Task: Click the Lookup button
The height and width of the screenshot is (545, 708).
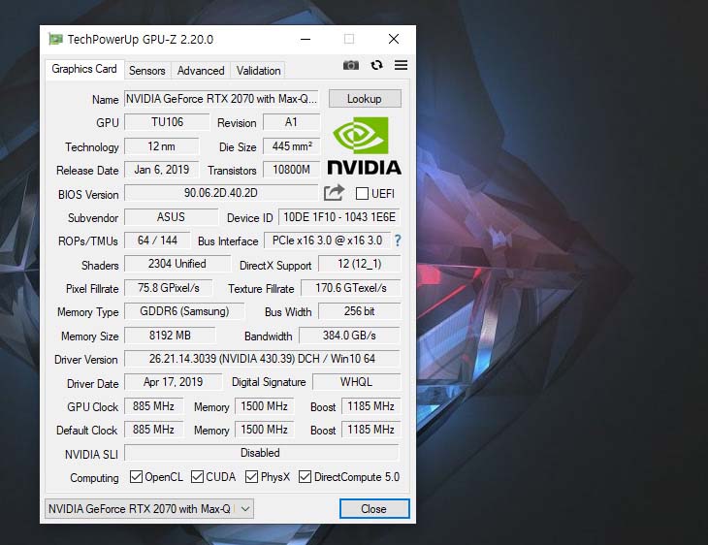Action: coord(365,99)
